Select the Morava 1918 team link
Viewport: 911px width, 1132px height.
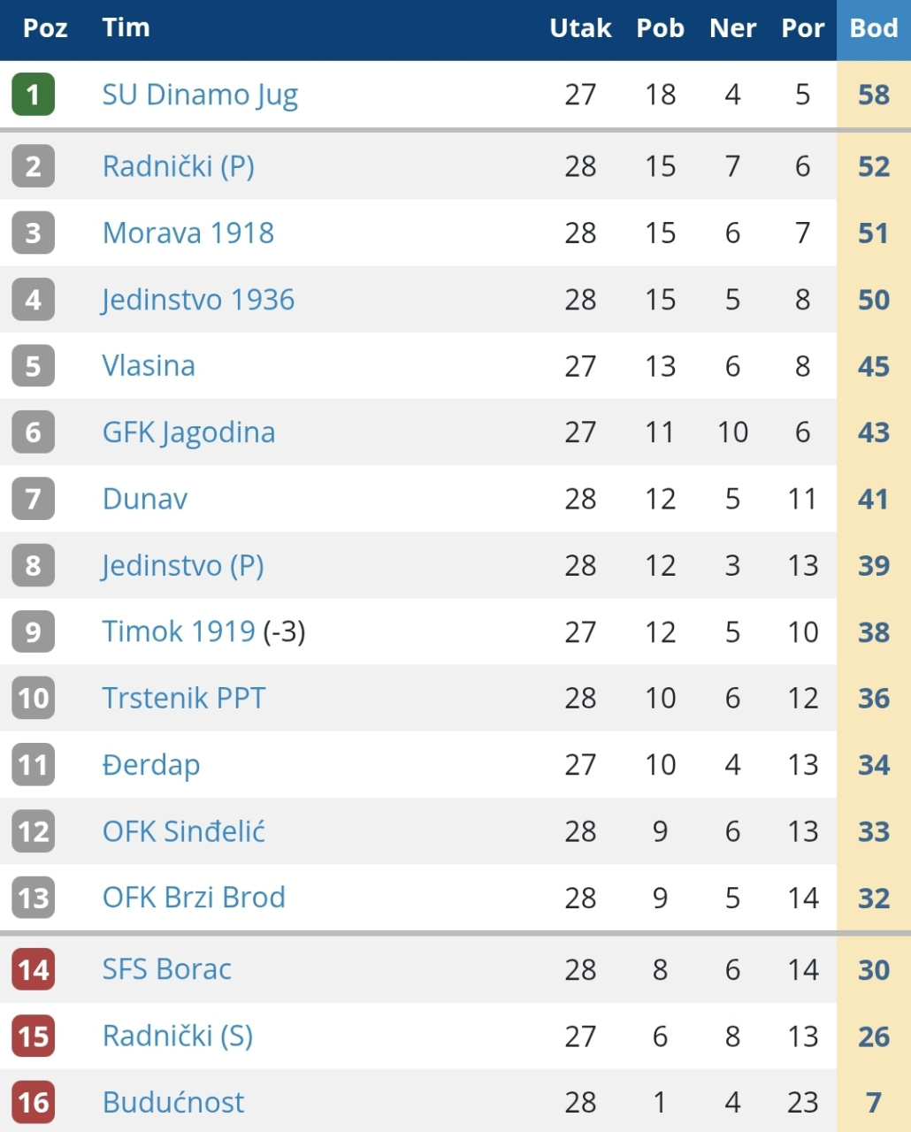click(x=188, y=233)
